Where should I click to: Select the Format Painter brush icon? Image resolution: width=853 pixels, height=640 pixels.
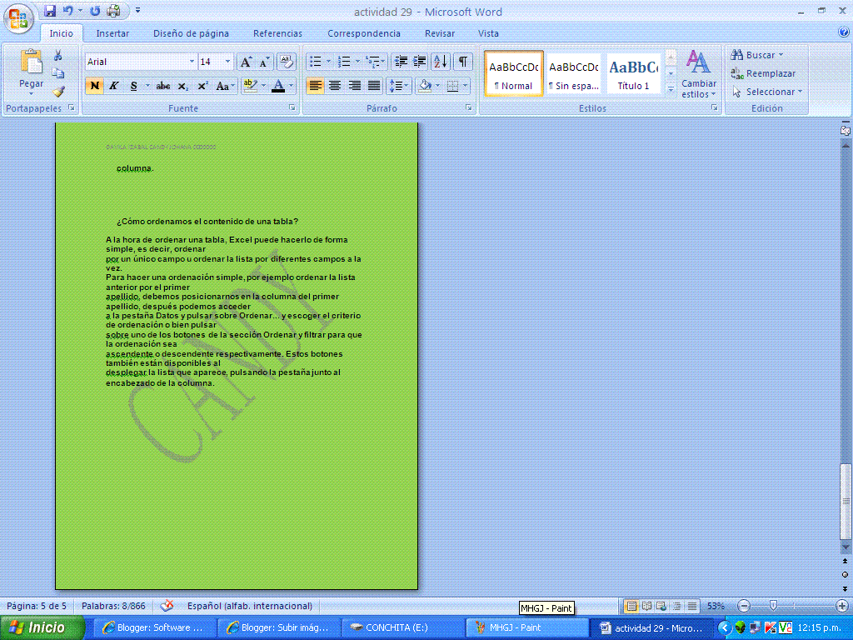pos(57,92)
